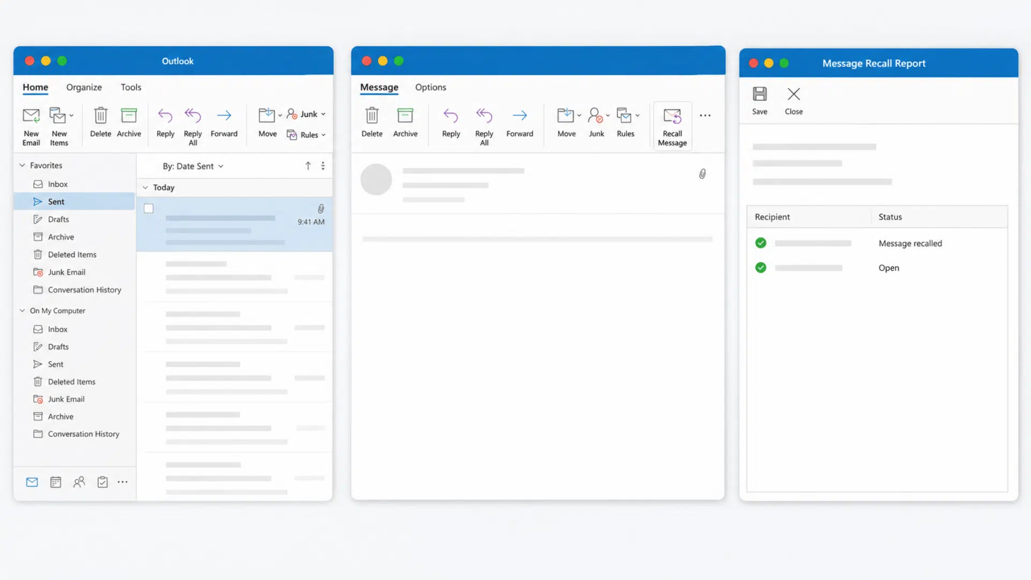Click the 'Message recalled' status text
The width and height of the screenshot is (1031, 580).
point(910,243)
